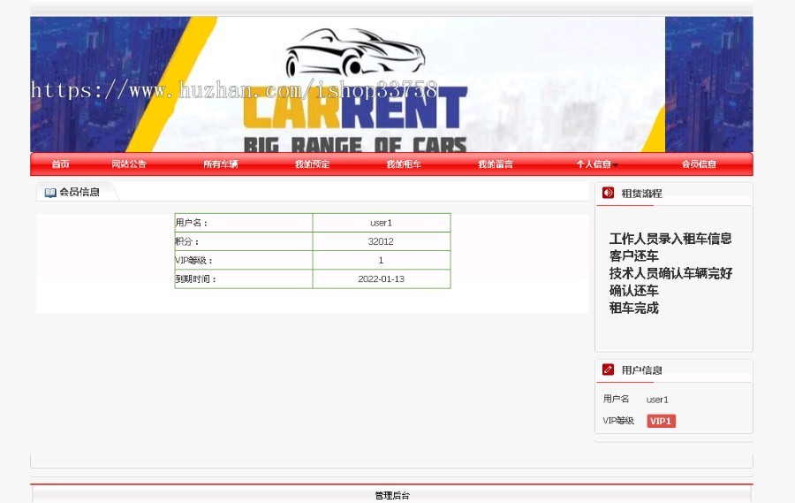Select the 会员信息 panel tab heading
795x503 pixels.
tap(79, 192)
